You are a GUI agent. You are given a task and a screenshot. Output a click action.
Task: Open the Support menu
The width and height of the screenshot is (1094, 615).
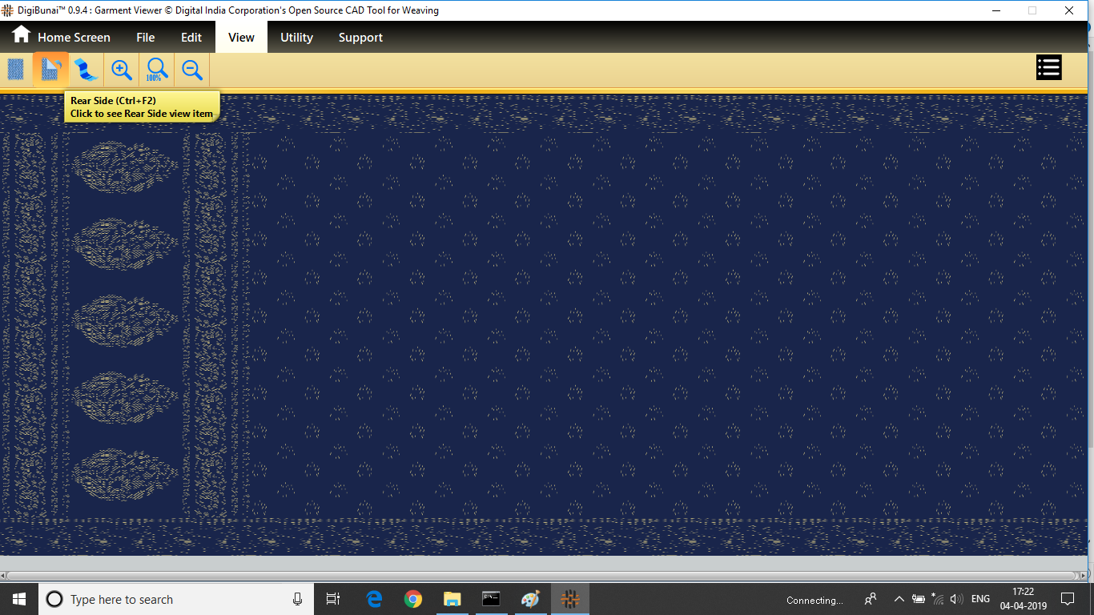tap(360, 38)
